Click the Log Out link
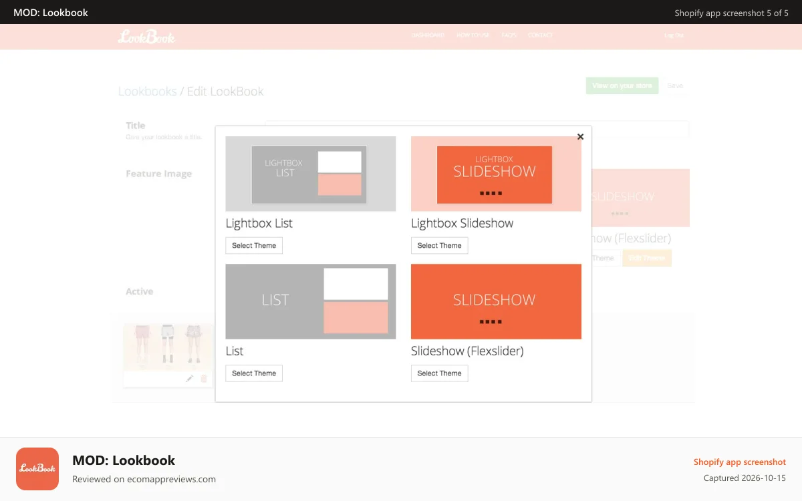The image size is (802, 501). click(x=674, y=35)
